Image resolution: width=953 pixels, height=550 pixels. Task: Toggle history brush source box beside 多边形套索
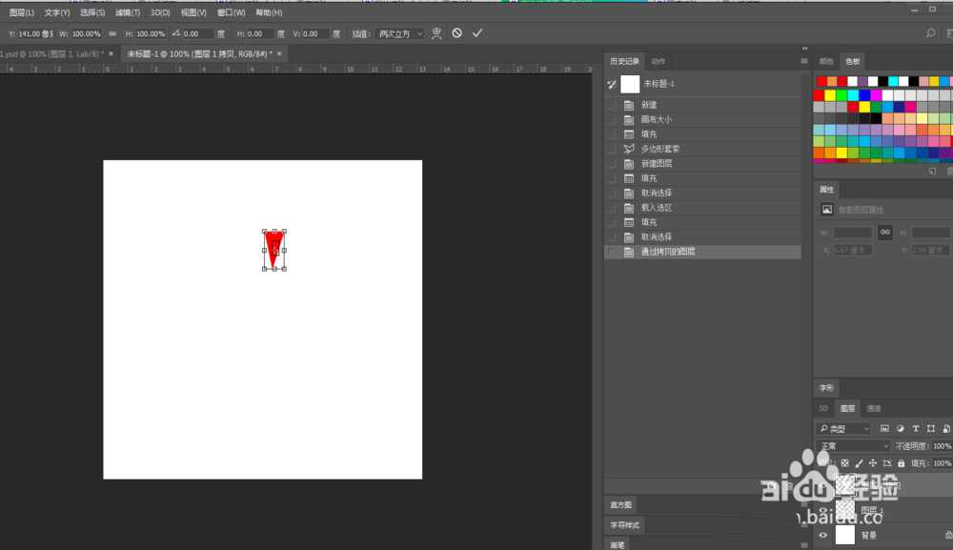(x=612, y=149)
